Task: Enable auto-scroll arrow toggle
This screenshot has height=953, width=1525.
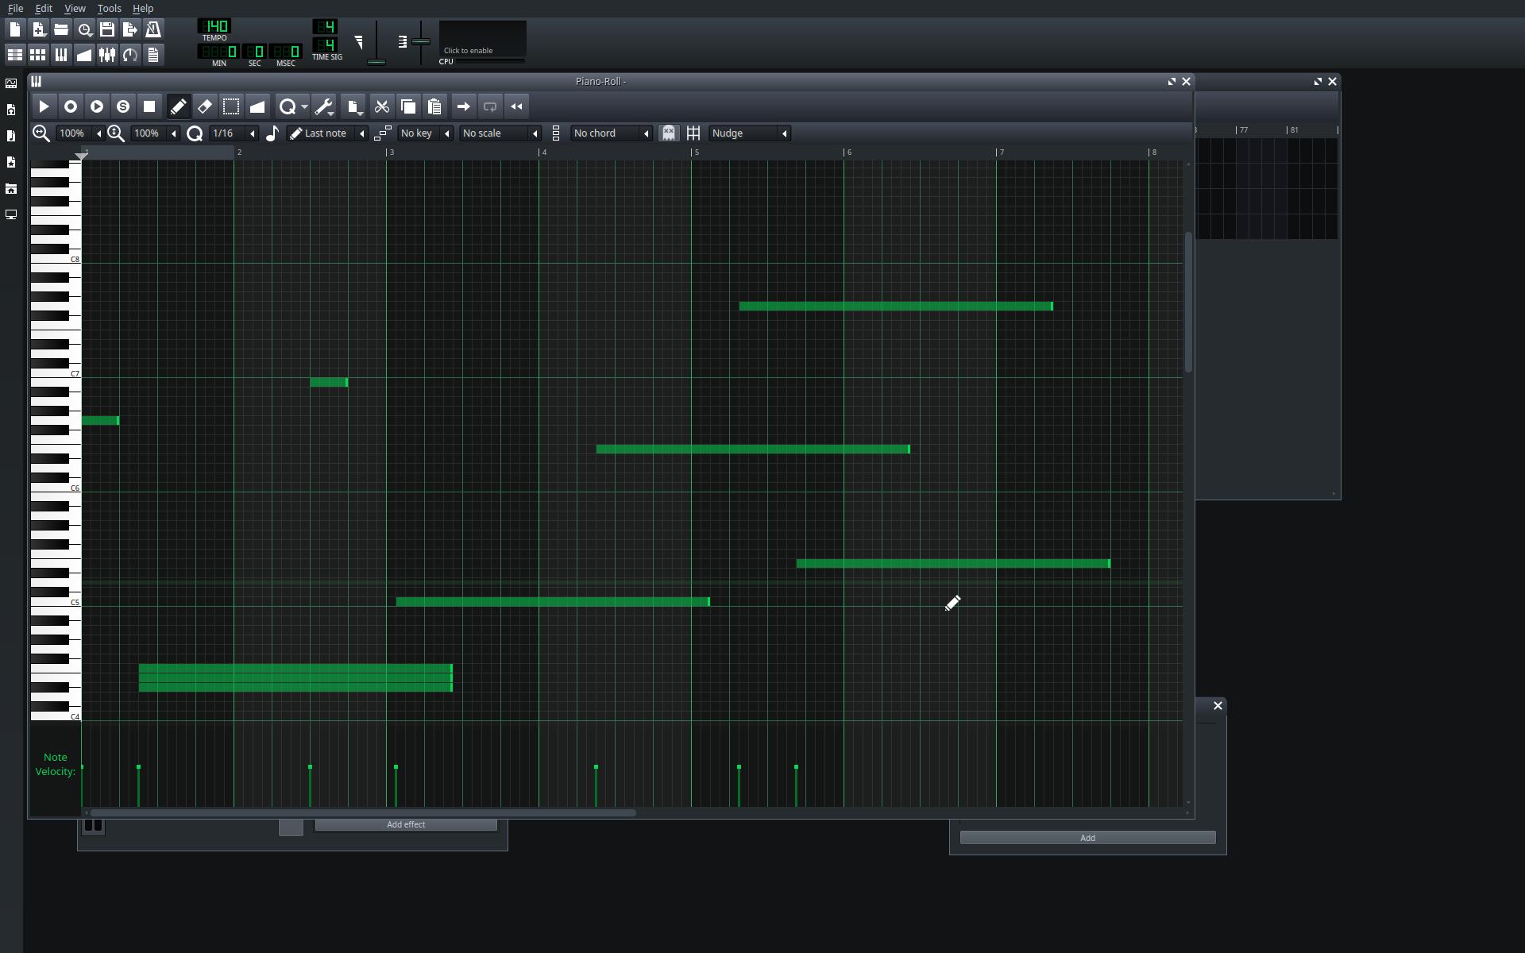Action: (464, 106)
